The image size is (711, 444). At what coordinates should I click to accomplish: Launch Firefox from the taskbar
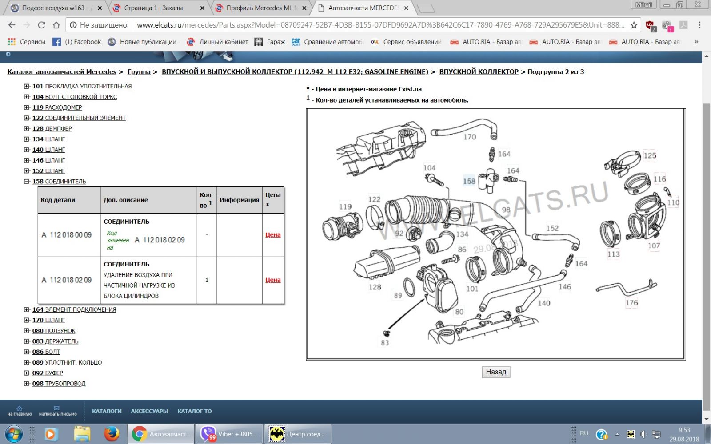[x=112, y=434]
